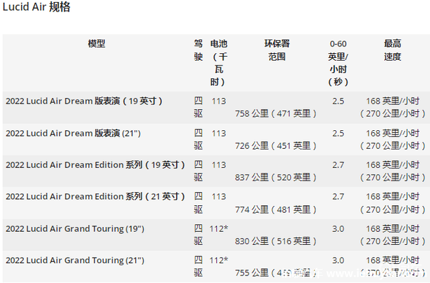Click top speed cell in Grand Touring 19" row
The width and height of the screenshot is (430, 283).
coord(392,235)
